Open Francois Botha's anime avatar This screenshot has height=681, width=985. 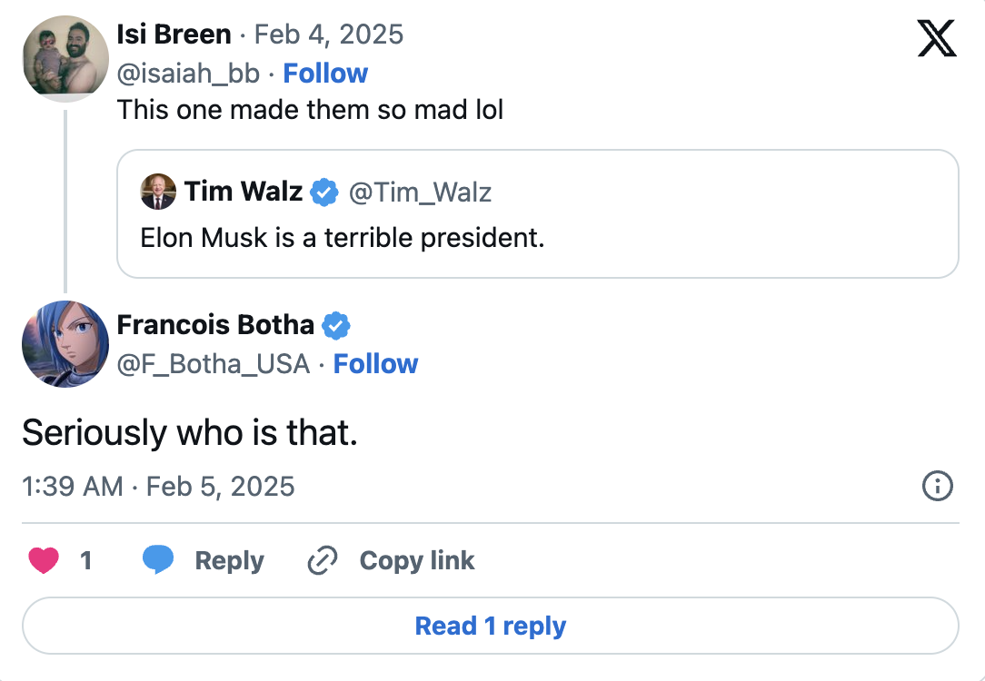click(65, 344)
